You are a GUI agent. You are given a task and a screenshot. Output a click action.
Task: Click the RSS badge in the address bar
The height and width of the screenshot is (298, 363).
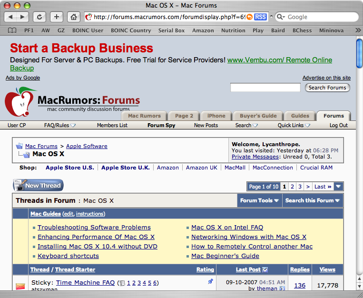[260, 17]
